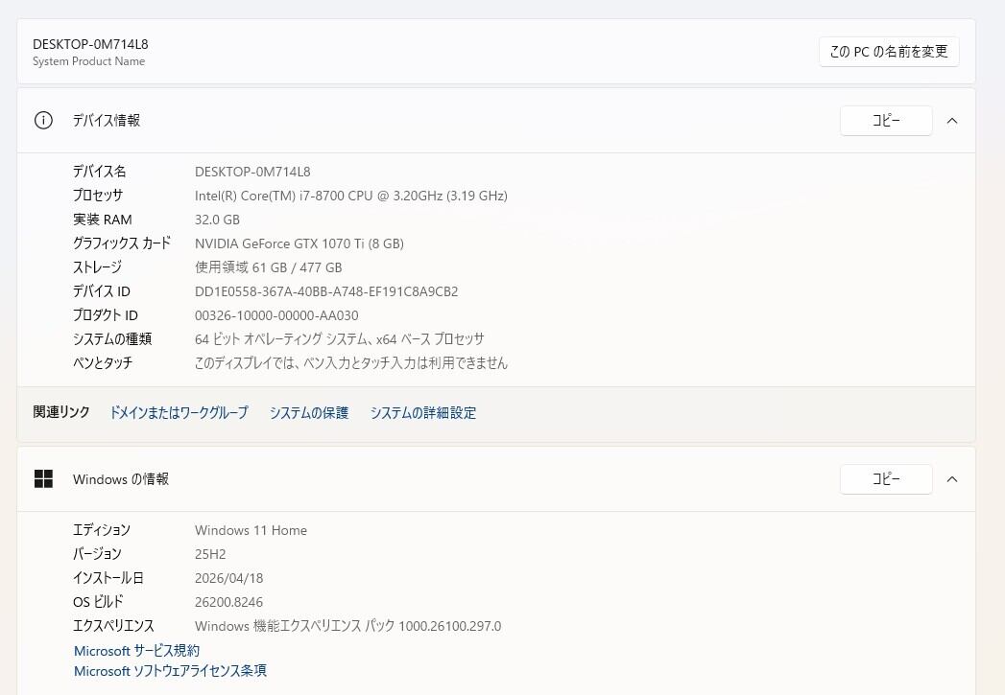The width and height of the screenshot is (1005, 695).
Task: Click the Windows の情報 header title
Action: (121, 478)
